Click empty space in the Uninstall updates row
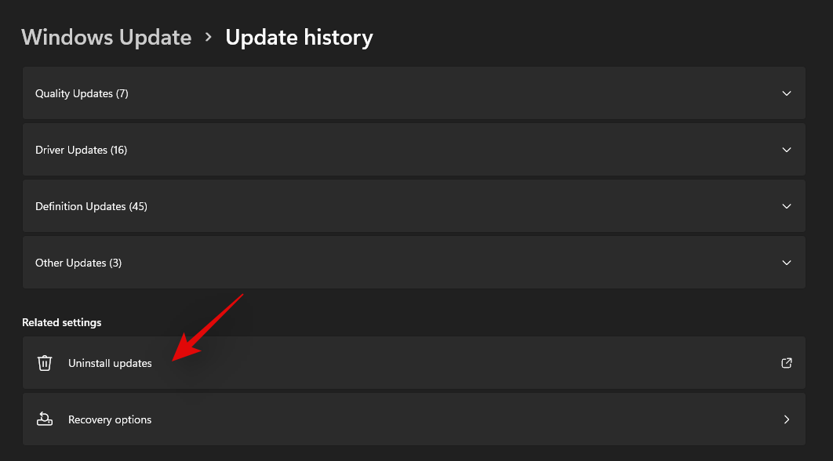This screenshot has width=833, height=461. pyautogui.click(x=471, y=363)
